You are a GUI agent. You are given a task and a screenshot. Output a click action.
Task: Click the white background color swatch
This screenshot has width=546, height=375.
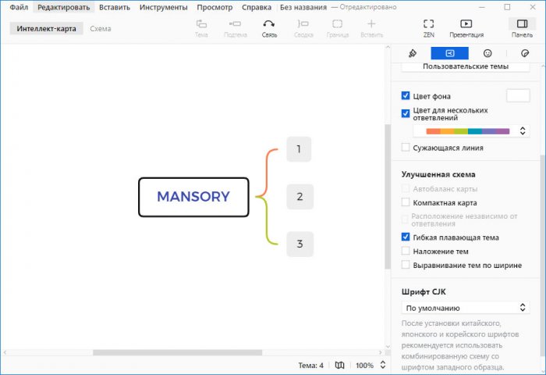518,95
